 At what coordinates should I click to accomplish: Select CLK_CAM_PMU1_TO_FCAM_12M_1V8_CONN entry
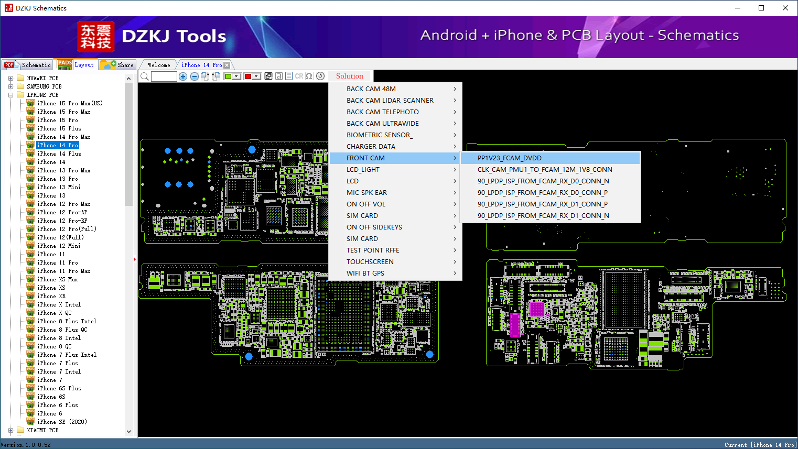tap(551, 170)
